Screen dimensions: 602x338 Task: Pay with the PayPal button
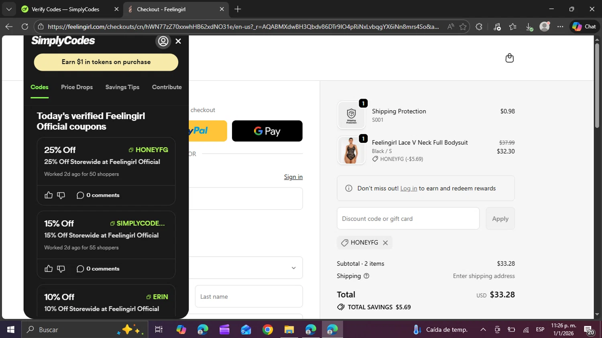pyautogui.click(x=208, y=131)
